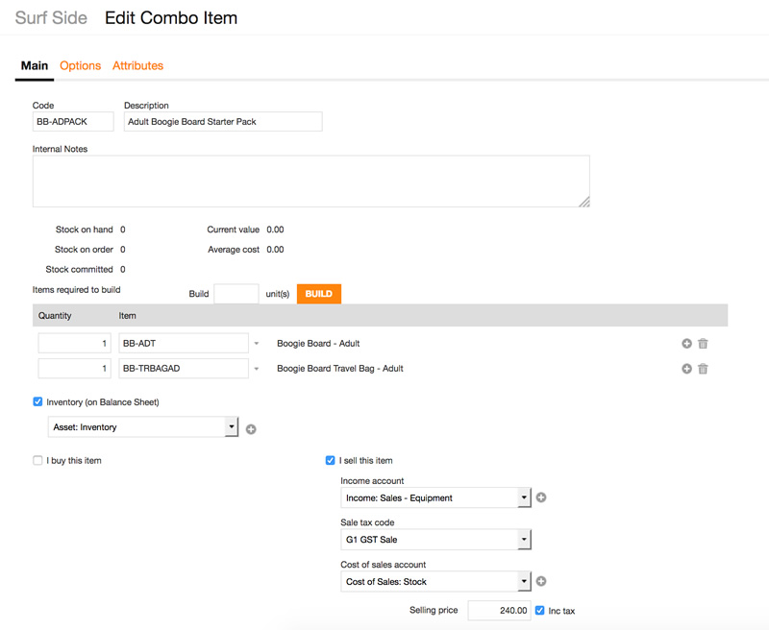Click the orange BUILD button

coord(319,294)
